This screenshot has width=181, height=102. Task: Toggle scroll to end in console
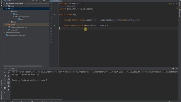point(8,83)
